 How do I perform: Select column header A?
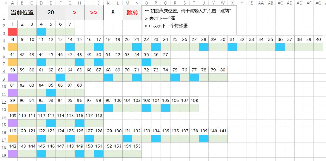point(13,2)
